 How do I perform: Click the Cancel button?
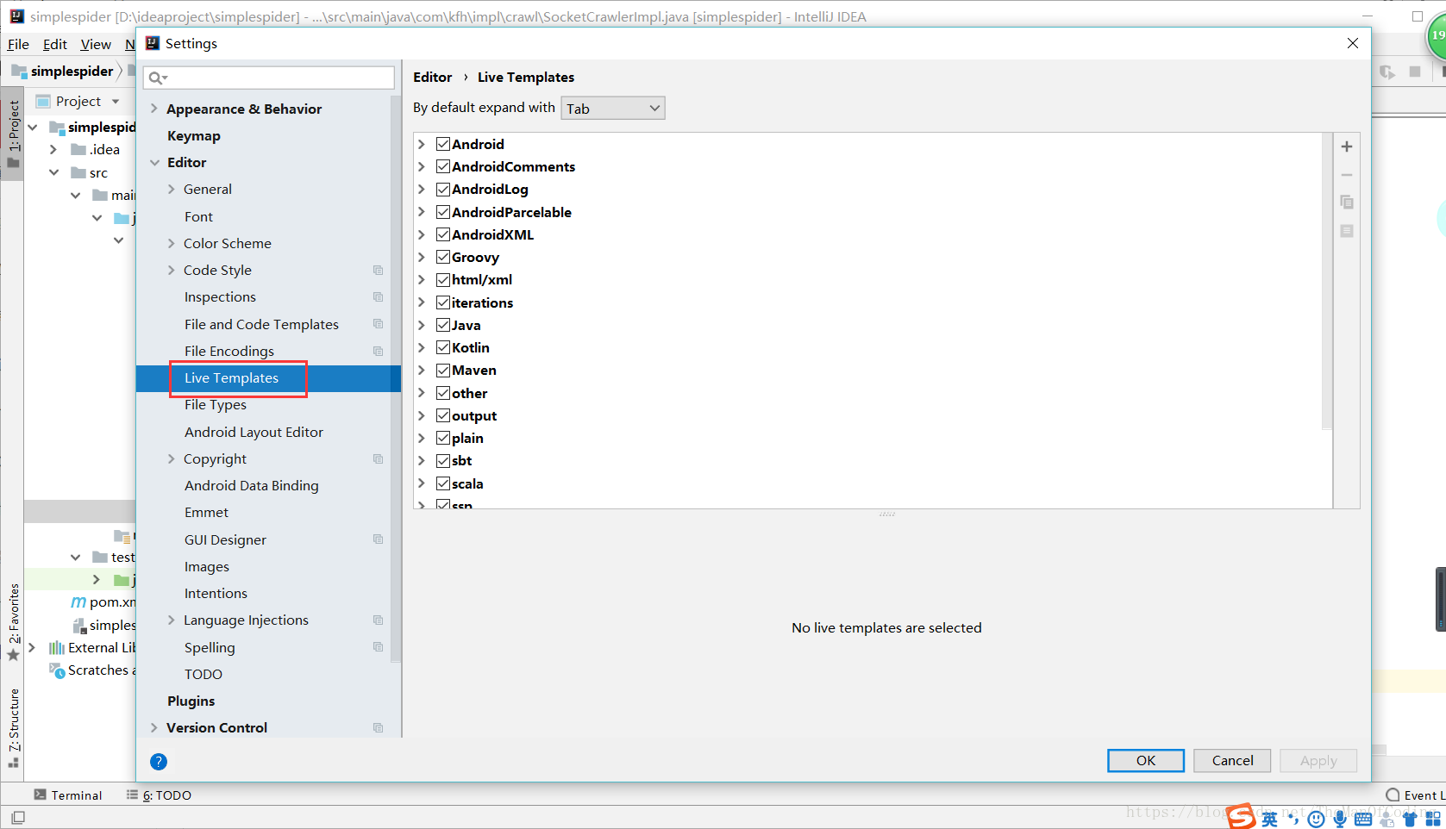pos(1233,760)
